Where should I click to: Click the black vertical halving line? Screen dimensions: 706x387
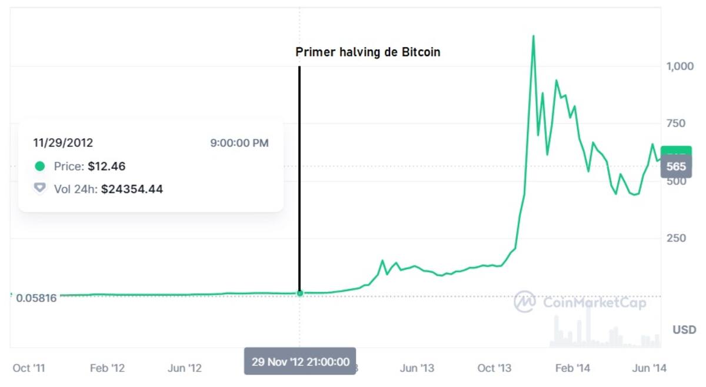(x=299, y=176)
